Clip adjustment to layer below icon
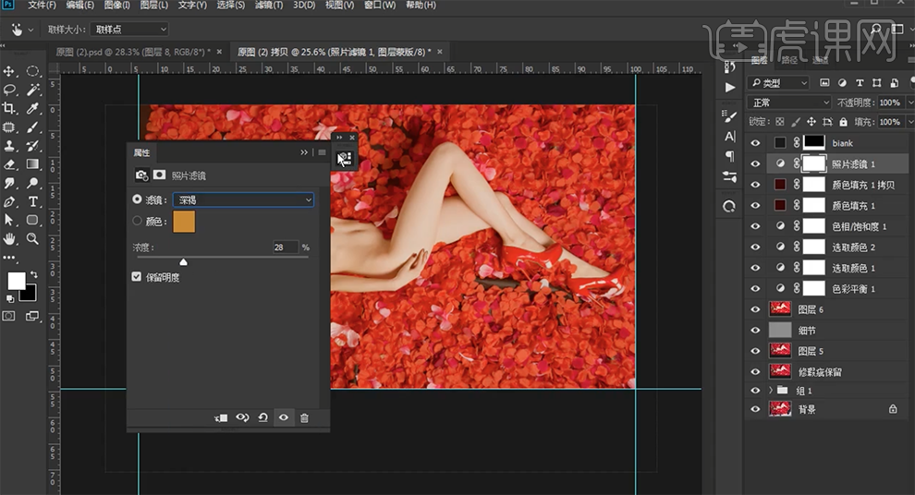Viewport: 915px width, 495px height. [x=221, y=418]
